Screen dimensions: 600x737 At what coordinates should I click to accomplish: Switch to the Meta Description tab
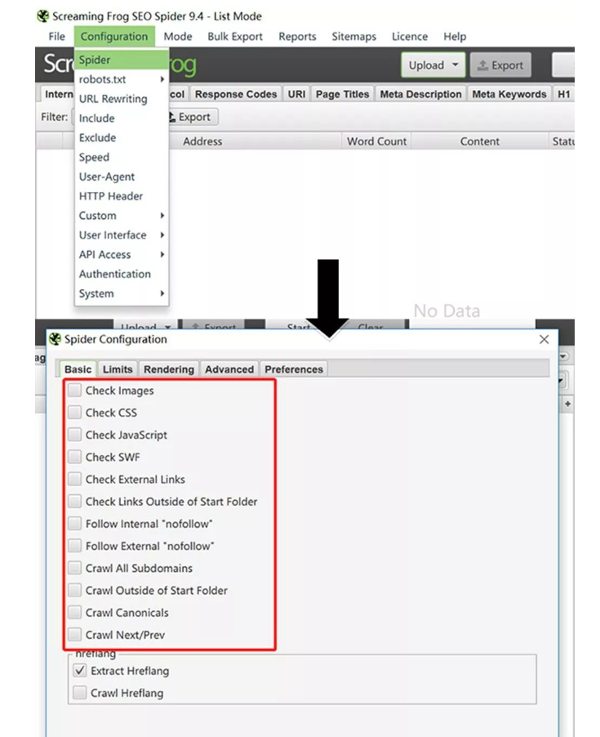(x=420, y=94)
